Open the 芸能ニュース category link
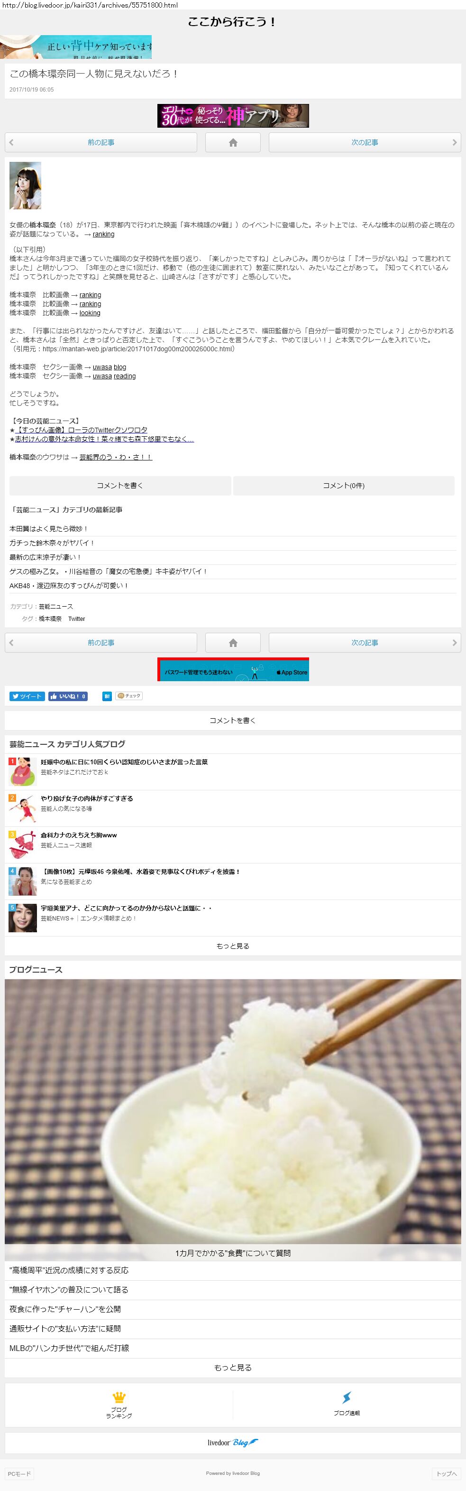The height and width of the screenshot is (1491, 466). click(55, 607)
